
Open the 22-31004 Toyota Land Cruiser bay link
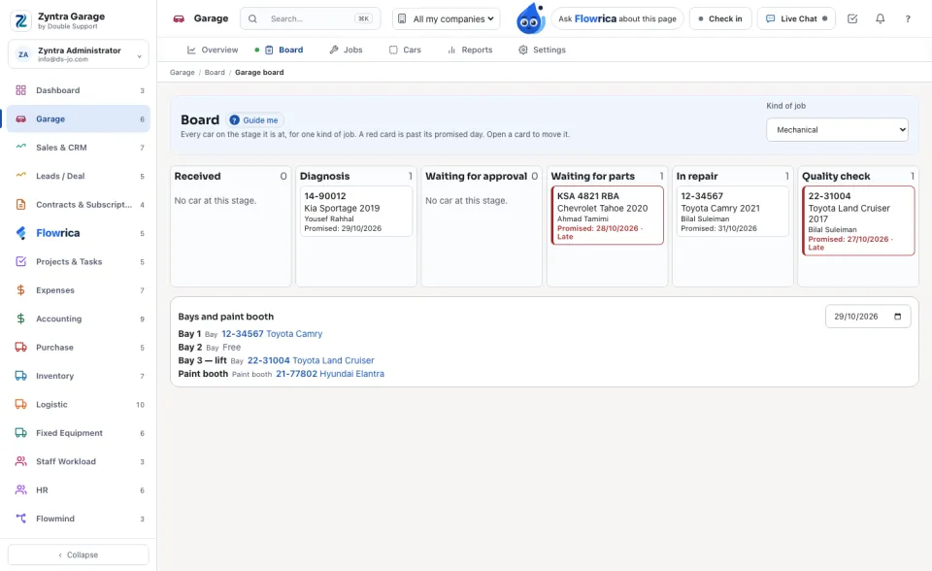tap(311, 360)
